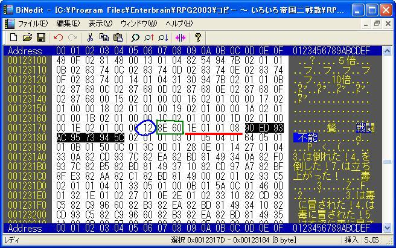
Task: Click highlighted byte AC in row 00123180
Action: coord(61,138)
